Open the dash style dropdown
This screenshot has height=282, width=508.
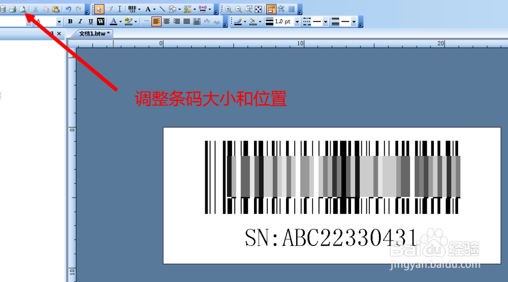[326, 22]
